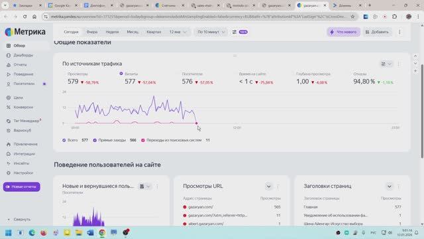This screenshot has width=424, height=239.
Task: Reload the browser page
Action: pos(25,17)
